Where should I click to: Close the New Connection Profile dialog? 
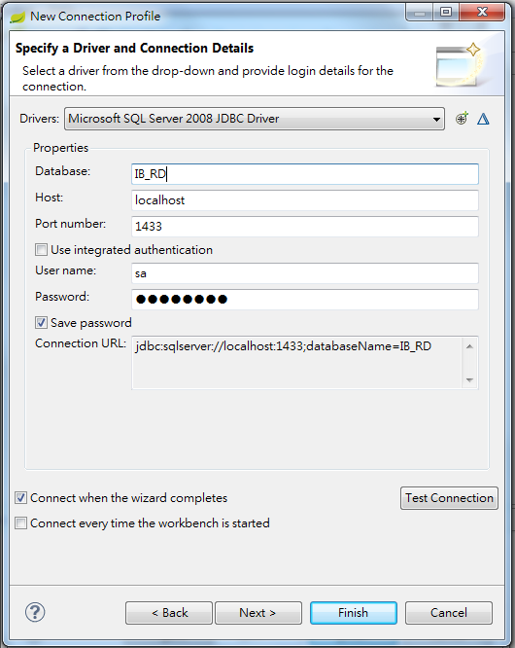482,12
